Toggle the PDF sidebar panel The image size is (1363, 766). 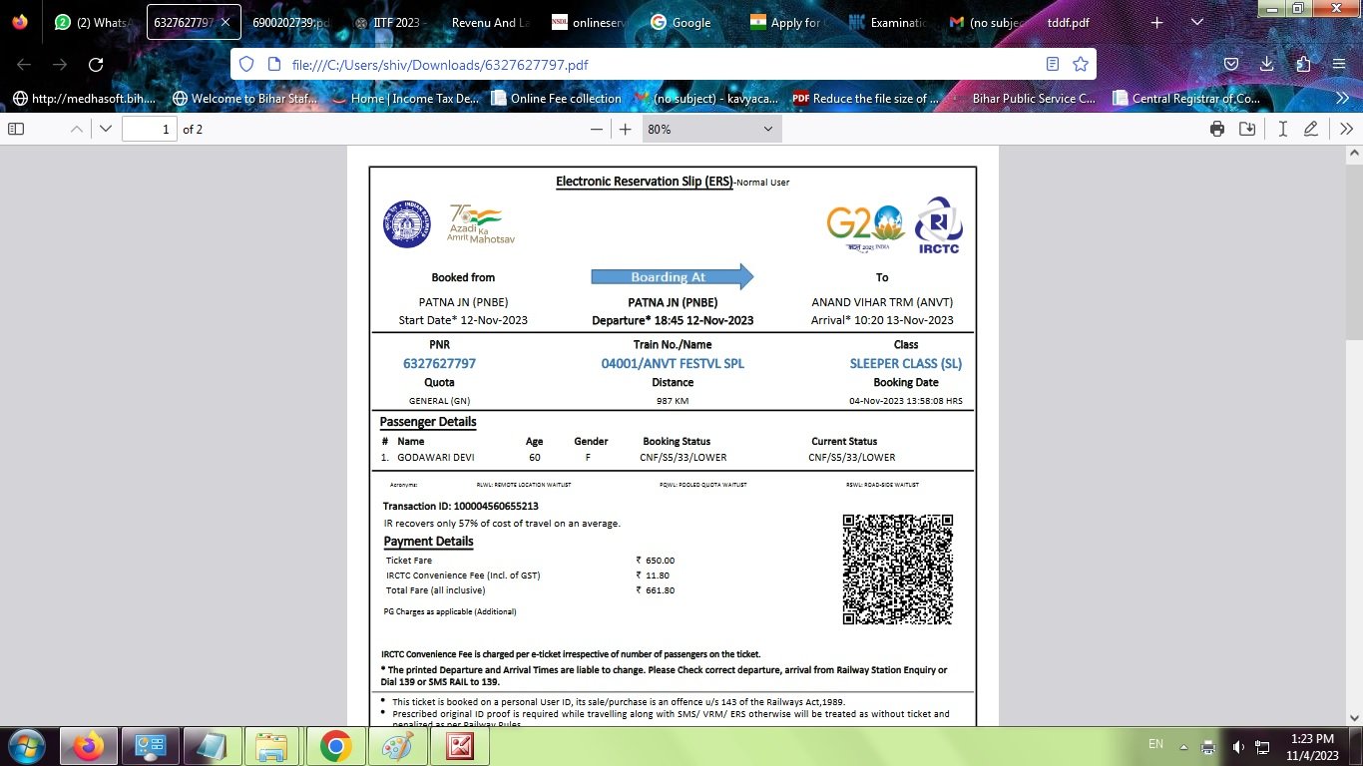pyautogui.click(x=16, y=129)
